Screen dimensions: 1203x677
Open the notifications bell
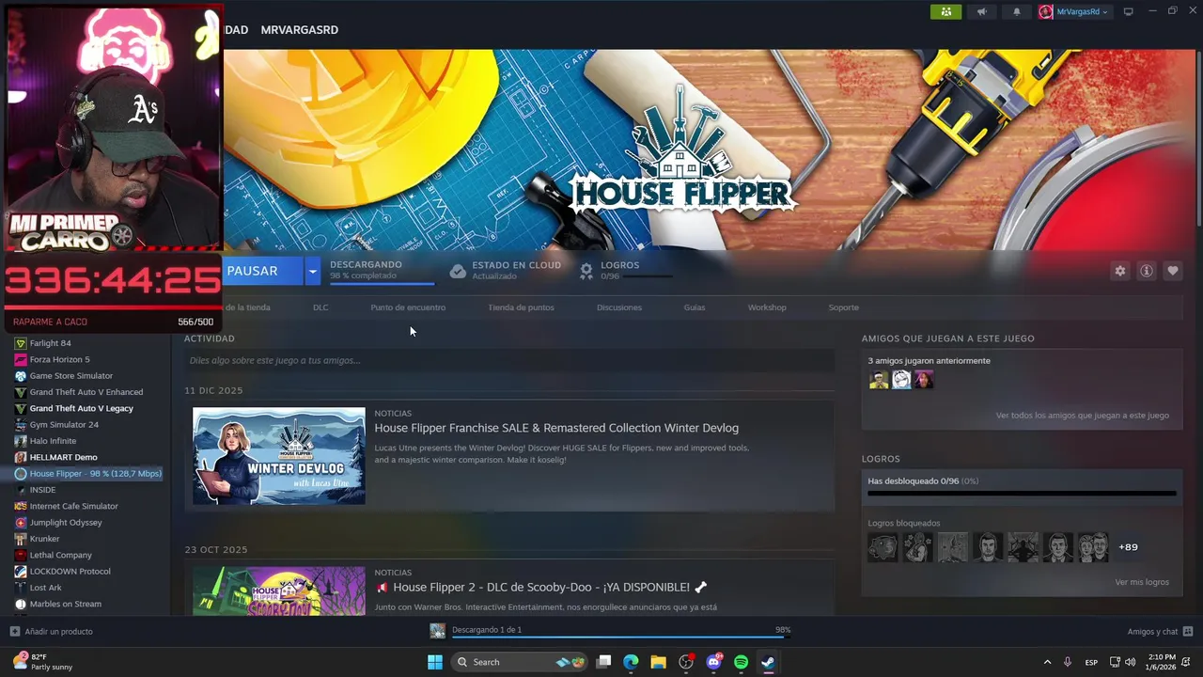(x=1016, y=11)
